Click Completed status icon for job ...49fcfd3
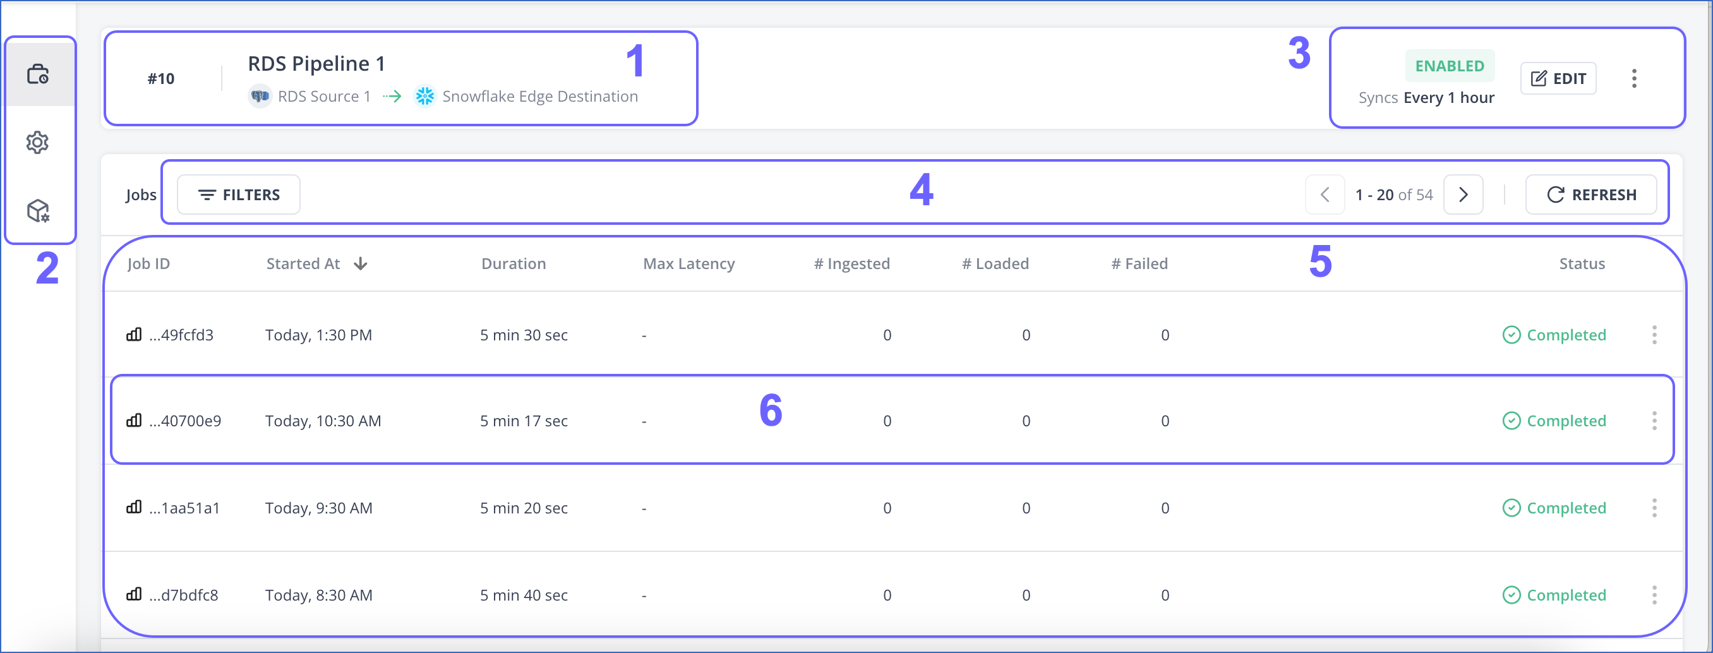Viewport: 1713px width, 653px height. coord(1511,335)
